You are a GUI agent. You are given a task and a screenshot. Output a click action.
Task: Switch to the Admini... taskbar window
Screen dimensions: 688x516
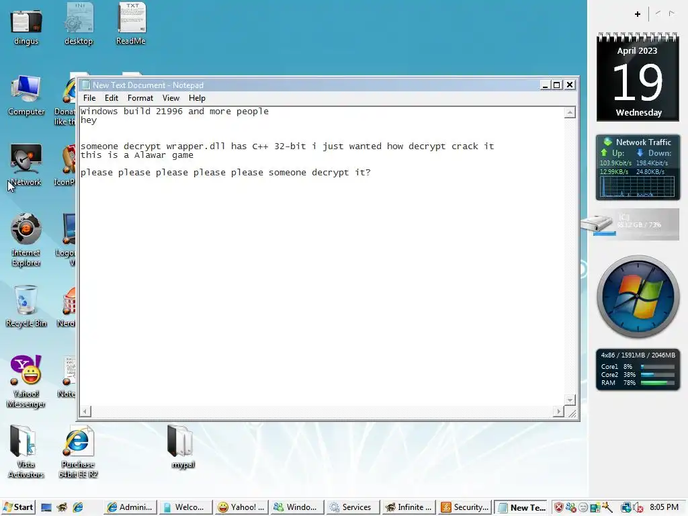pos(130,507)
